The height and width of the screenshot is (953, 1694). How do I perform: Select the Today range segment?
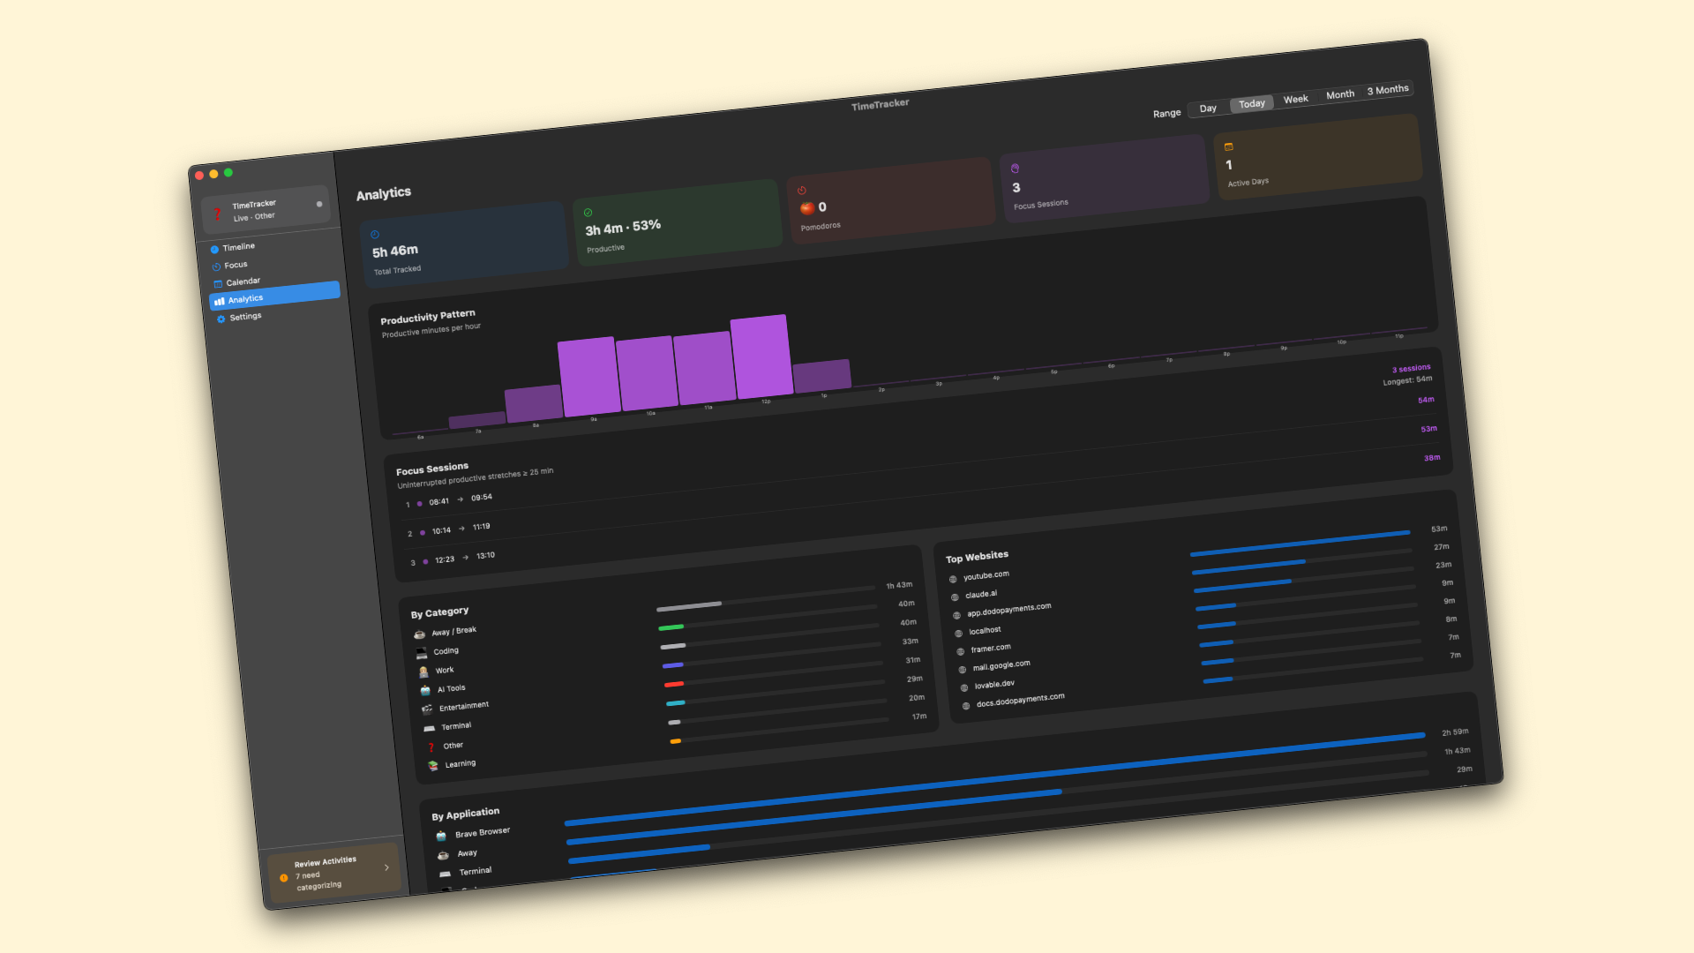point(1252,104)
